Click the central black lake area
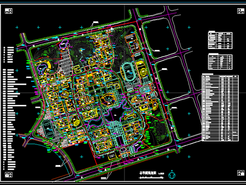The width and height of the screenshot is (246, 185). [x=116, y=114]
